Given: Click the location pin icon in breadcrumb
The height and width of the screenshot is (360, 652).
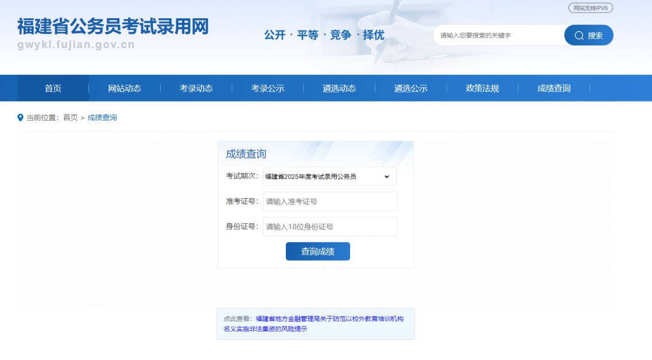Looking at the screenshot, I should tap(21, 118).
